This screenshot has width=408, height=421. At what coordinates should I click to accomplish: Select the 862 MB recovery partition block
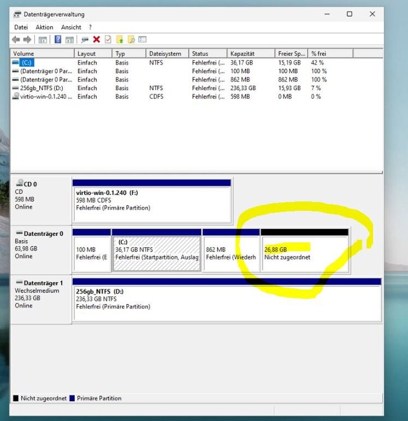[231, 250]
